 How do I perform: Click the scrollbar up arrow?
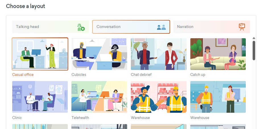[254, 38]
